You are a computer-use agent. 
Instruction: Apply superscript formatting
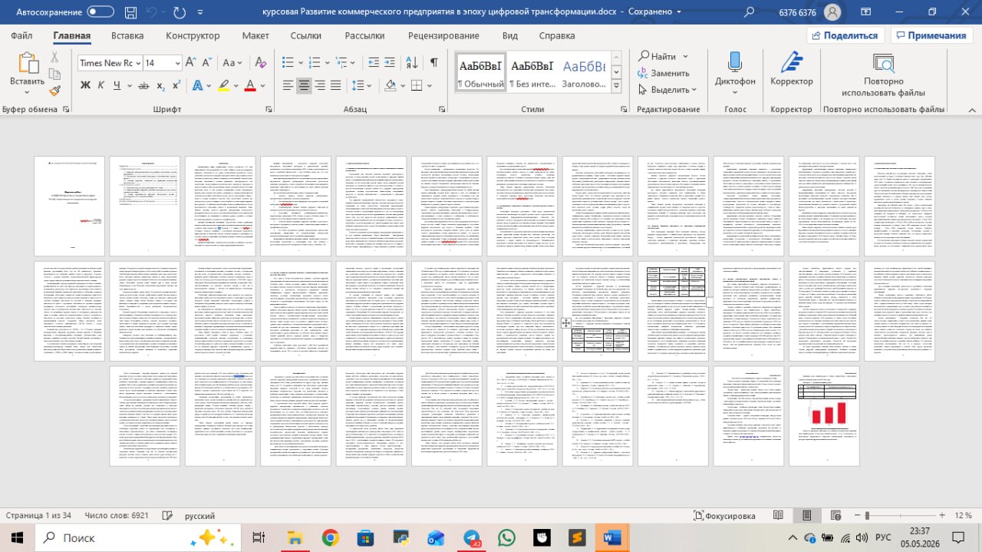[x=176, y=85]
